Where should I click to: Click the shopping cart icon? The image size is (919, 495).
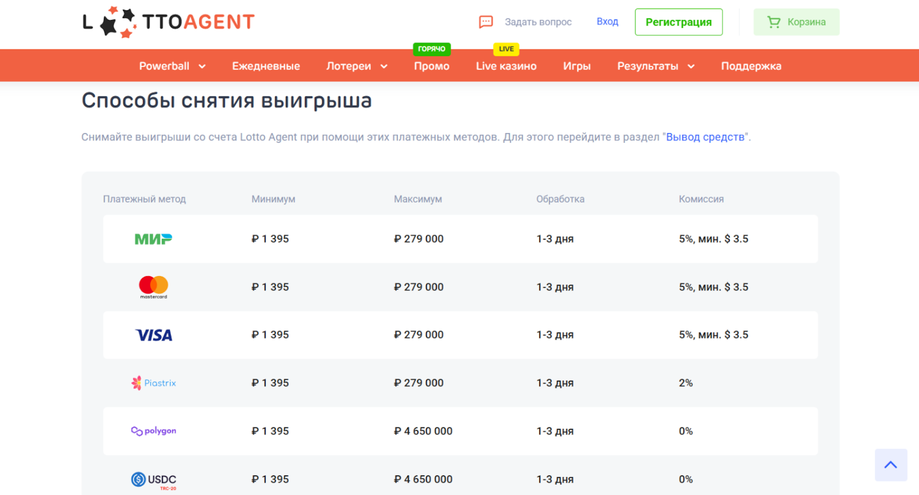click(774, 22)
